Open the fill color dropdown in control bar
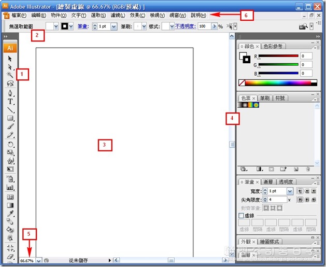 [56, 26]
